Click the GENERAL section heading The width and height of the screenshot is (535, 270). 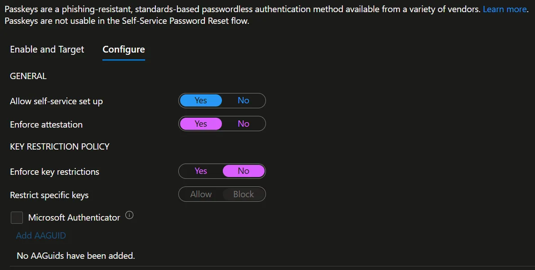tap(28, 76)
